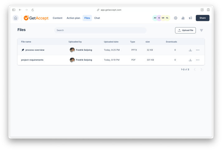Open the statistics bar chart icon
The width and height of the screenshot is (222, 150).
[183, 18]
